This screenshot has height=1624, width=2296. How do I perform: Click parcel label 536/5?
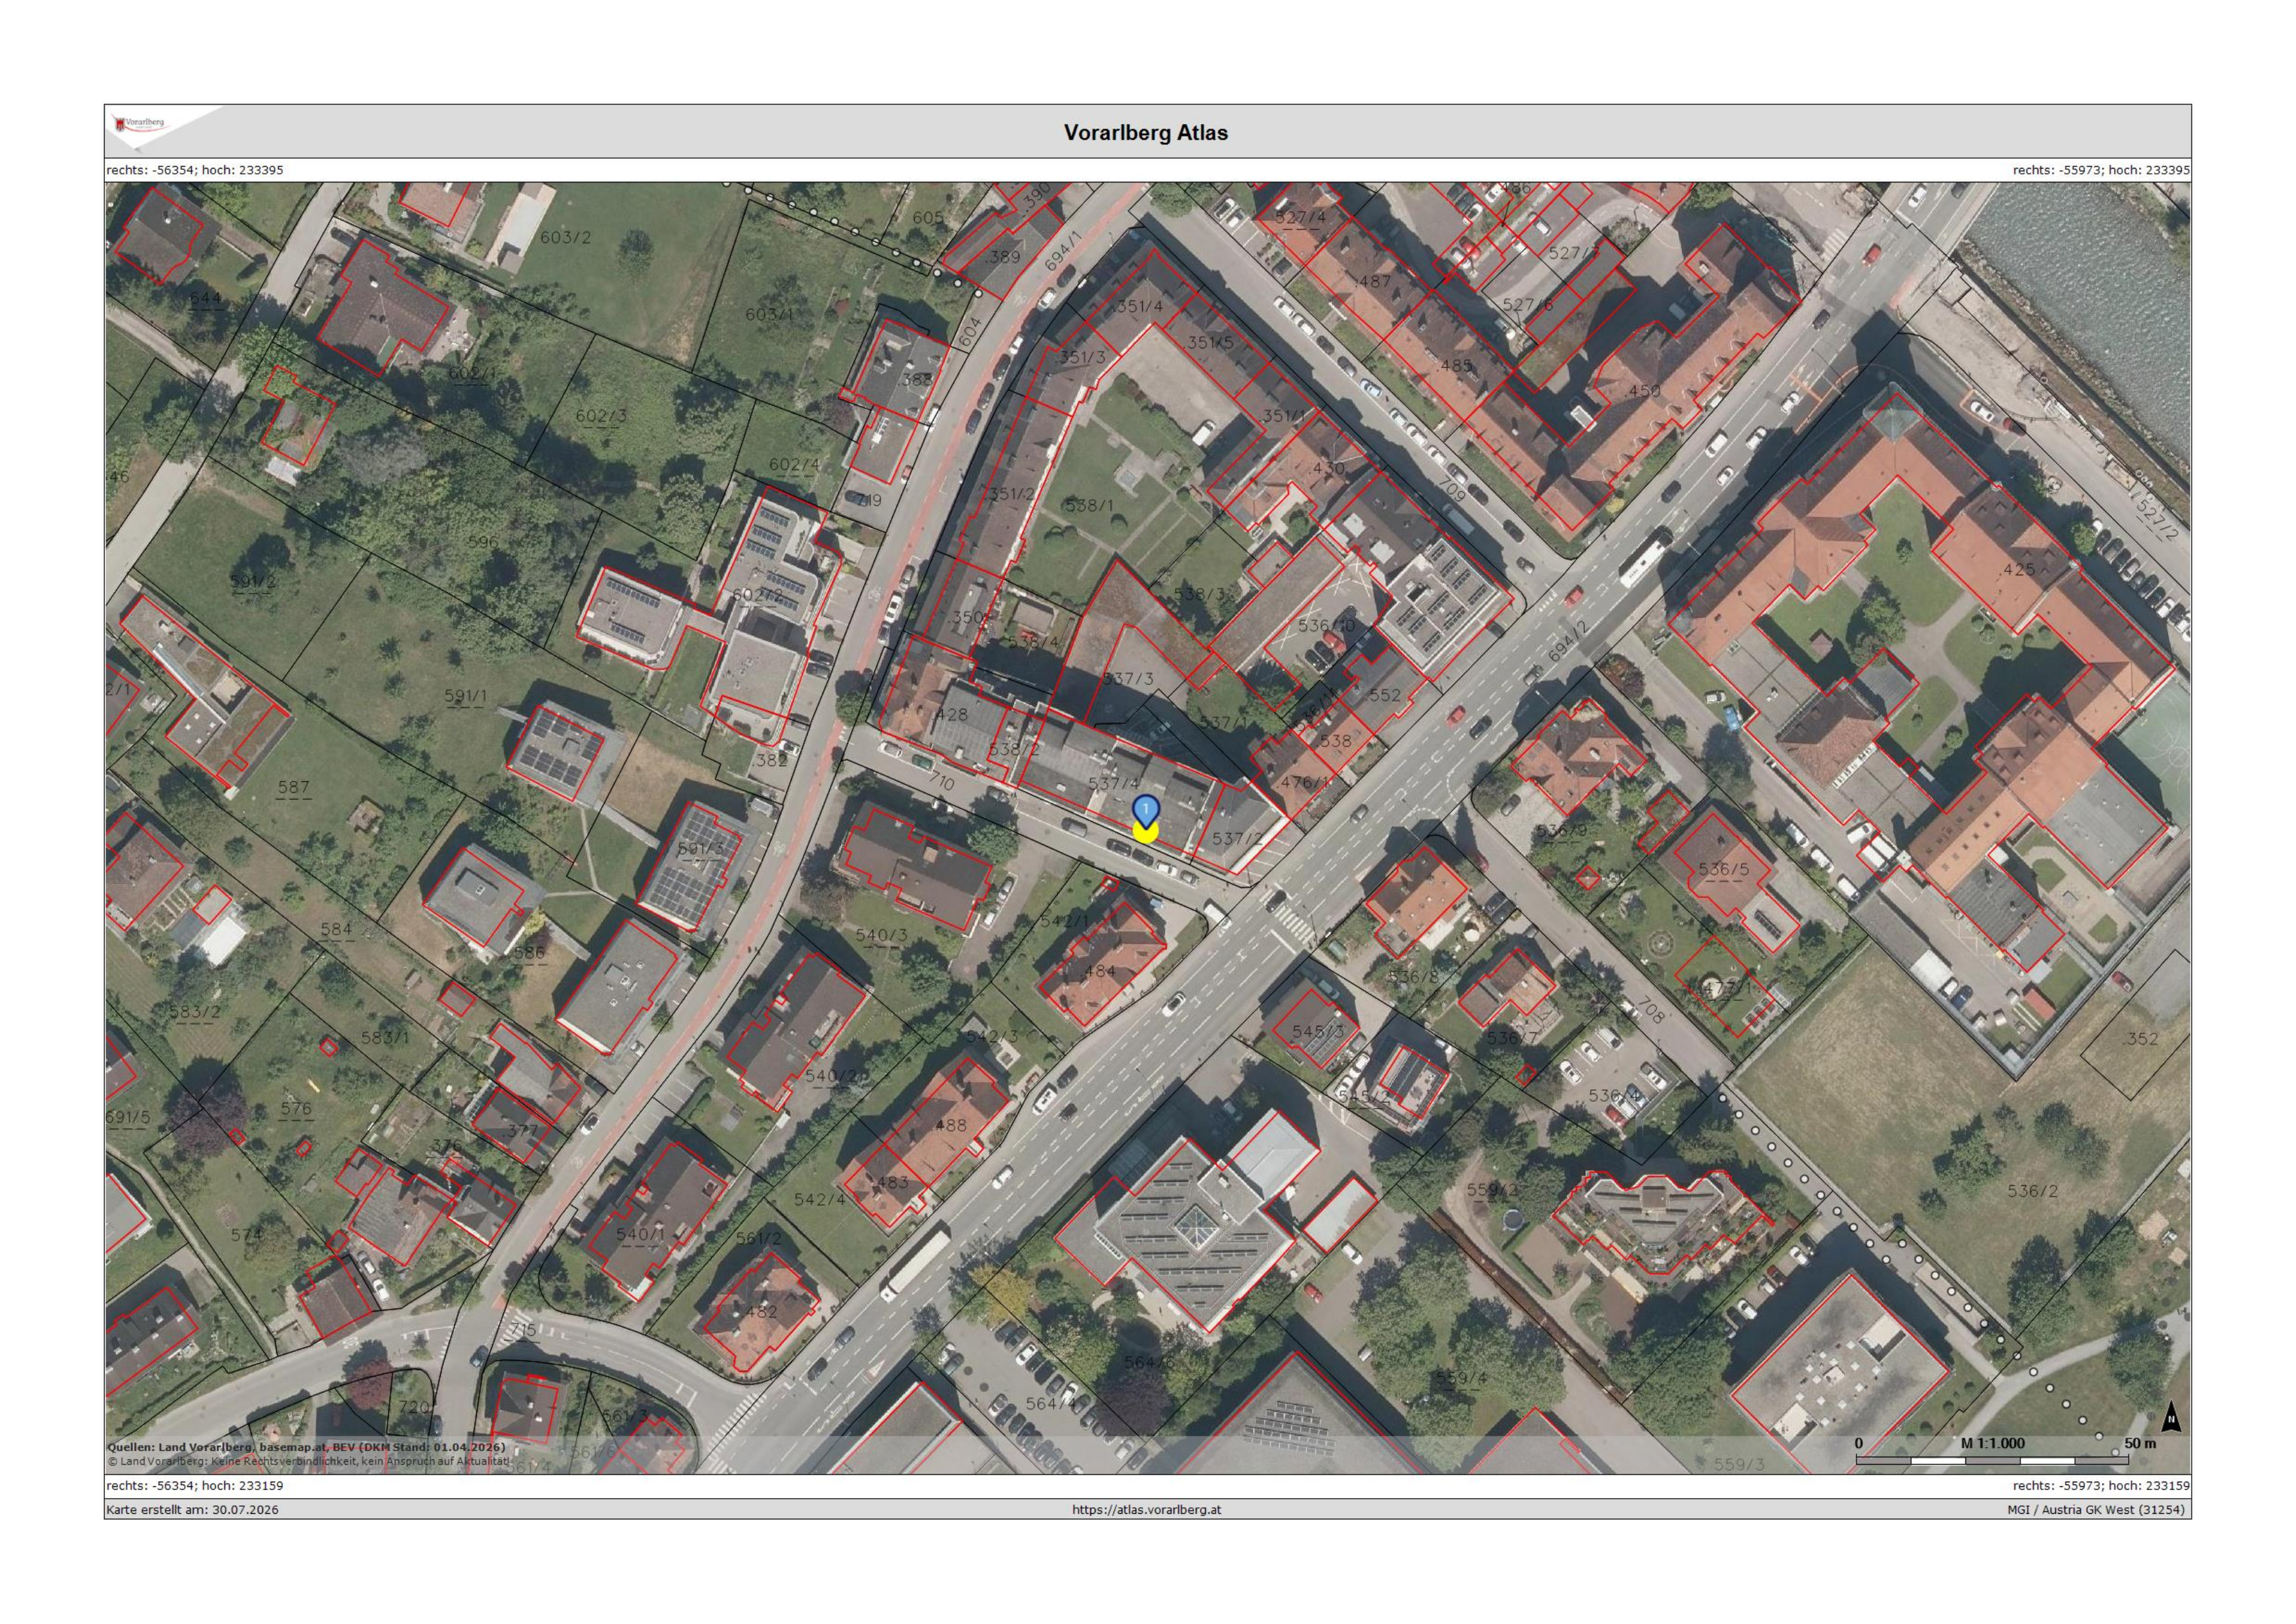pos(1724,869)
